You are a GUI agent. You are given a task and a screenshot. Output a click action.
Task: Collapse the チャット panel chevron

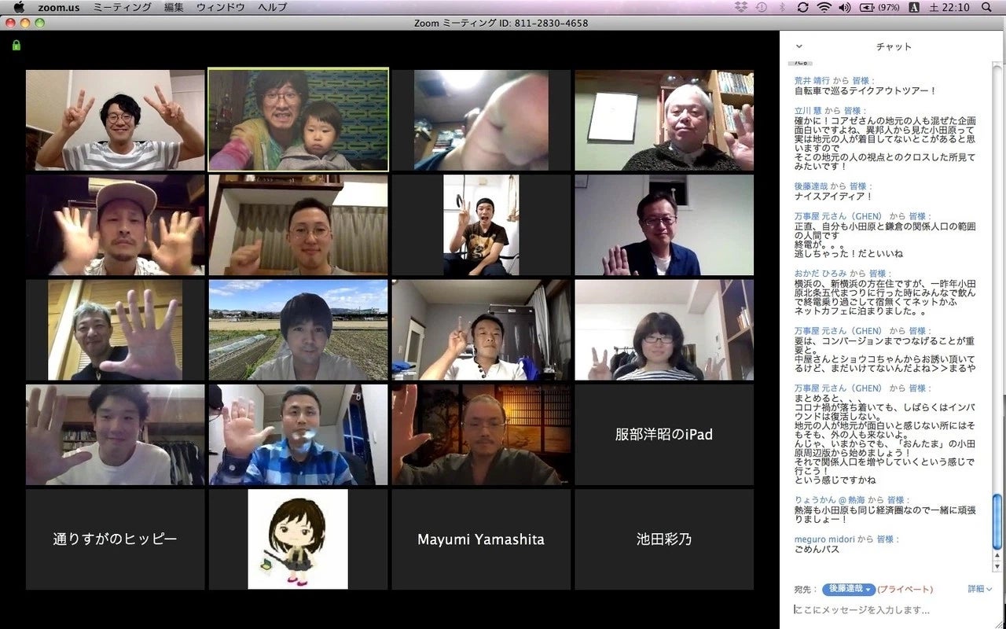coord(799,46)
